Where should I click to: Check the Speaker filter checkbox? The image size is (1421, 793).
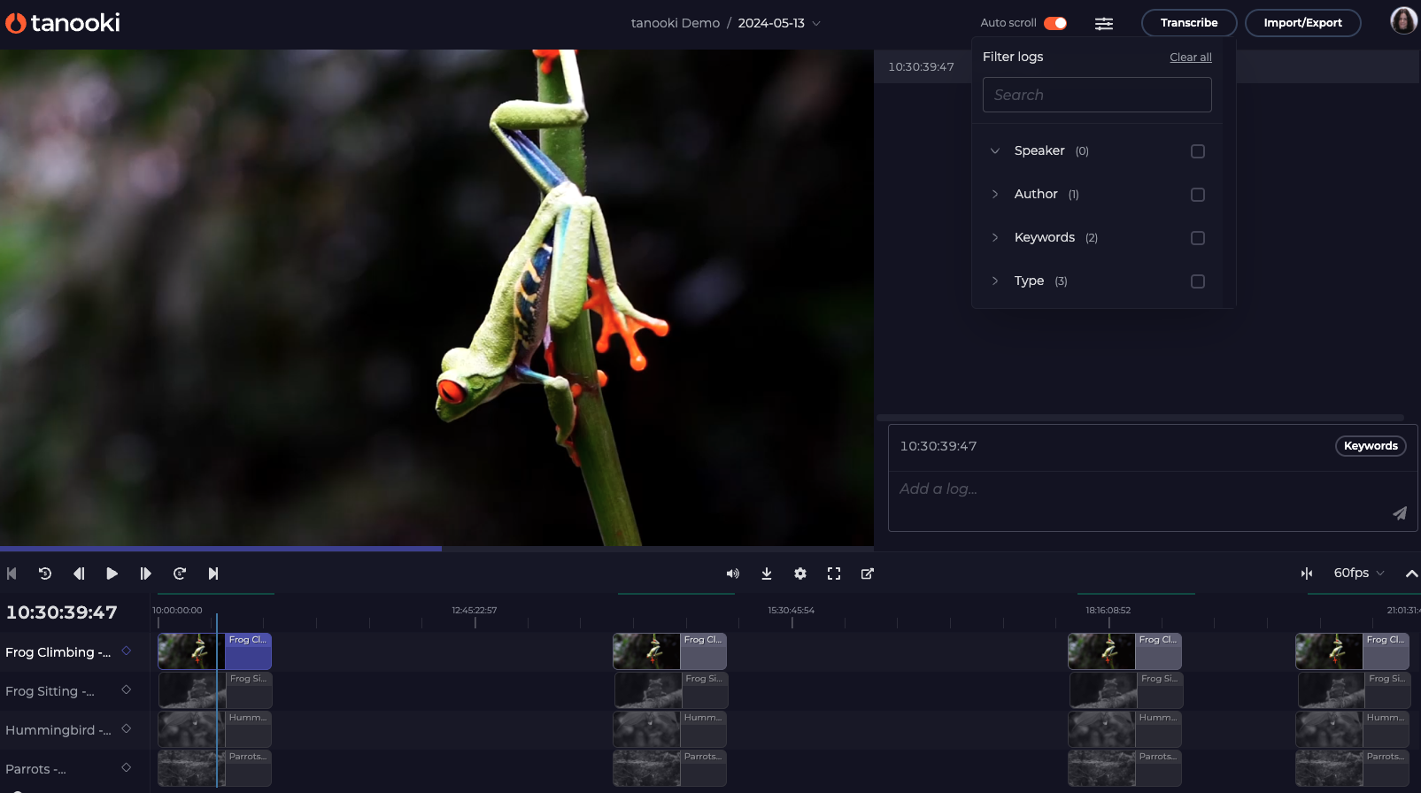pyautogui.click(x=1198, y=151)
